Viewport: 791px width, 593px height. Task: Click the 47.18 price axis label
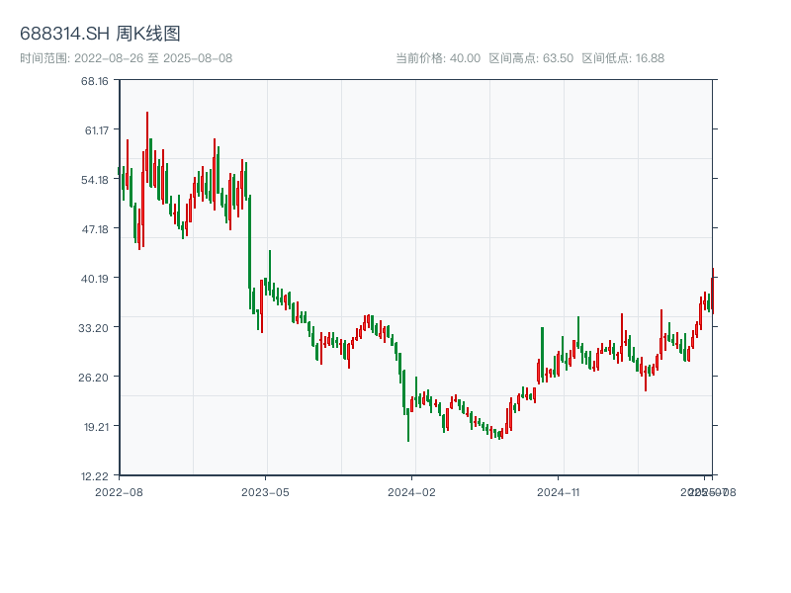click(x=95, y=229)
